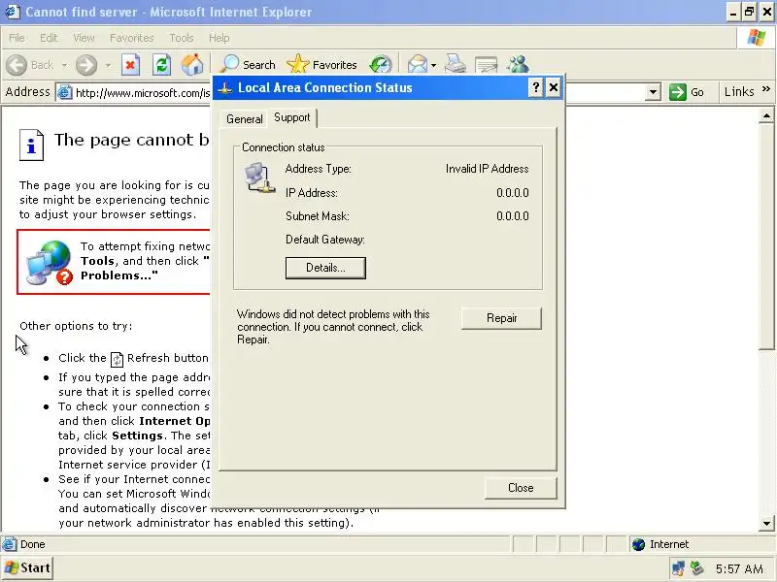777x582 pixels.
Task: Open the Back history dropdown arrow
Action: [x=64, y=65]
